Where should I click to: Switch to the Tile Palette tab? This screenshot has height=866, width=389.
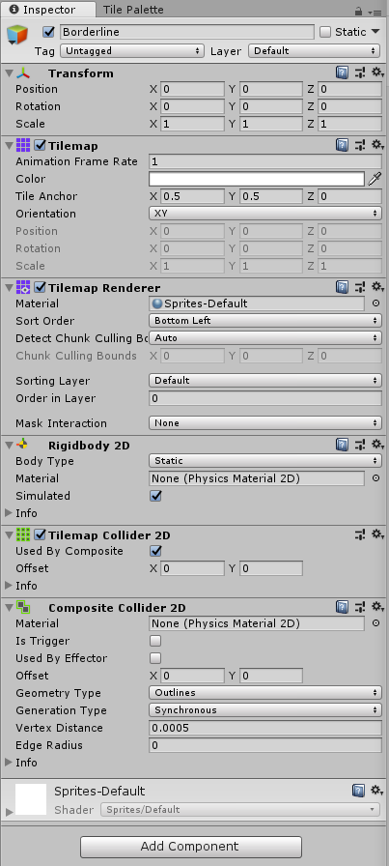coord(133,10)
